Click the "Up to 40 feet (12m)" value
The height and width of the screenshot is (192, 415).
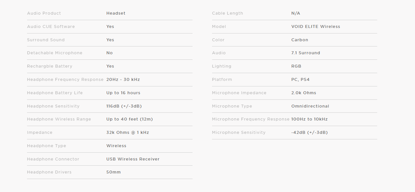129,119
